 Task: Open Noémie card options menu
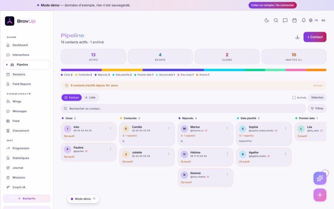[227, 174]
